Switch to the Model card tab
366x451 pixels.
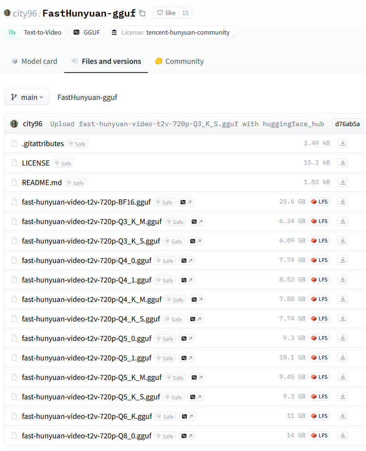(34, 61)
